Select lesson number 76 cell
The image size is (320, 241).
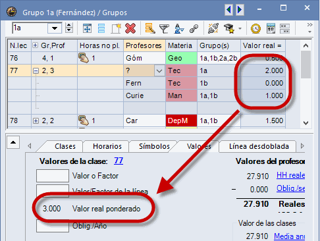coord(19,58)
